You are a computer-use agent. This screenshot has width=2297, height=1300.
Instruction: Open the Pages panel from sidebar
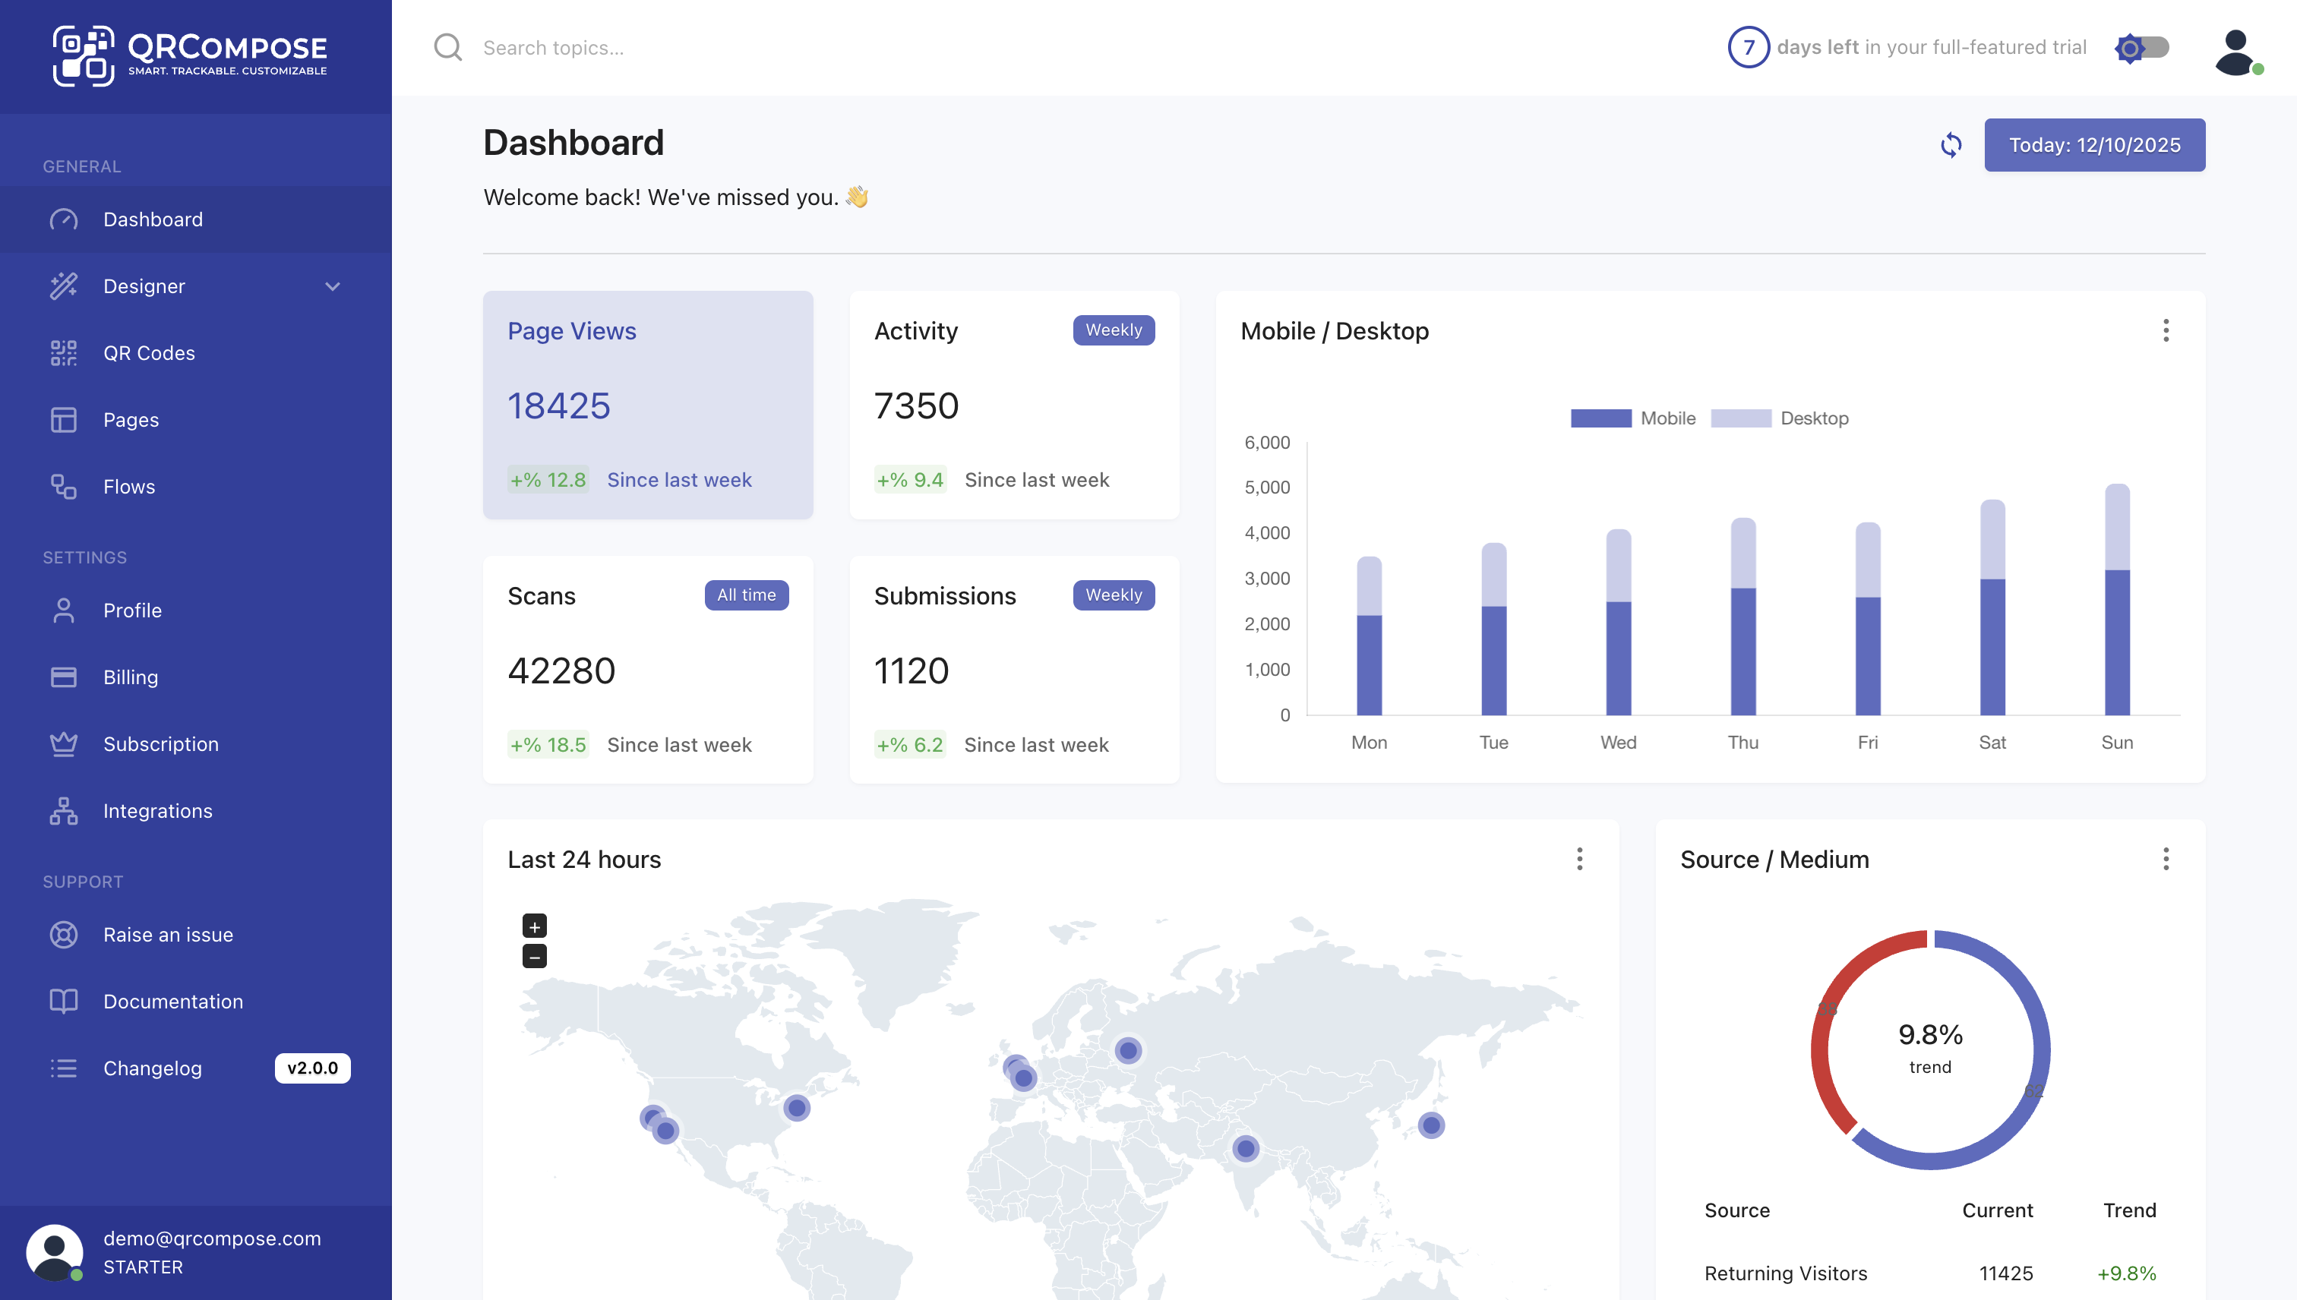[131, 420]
